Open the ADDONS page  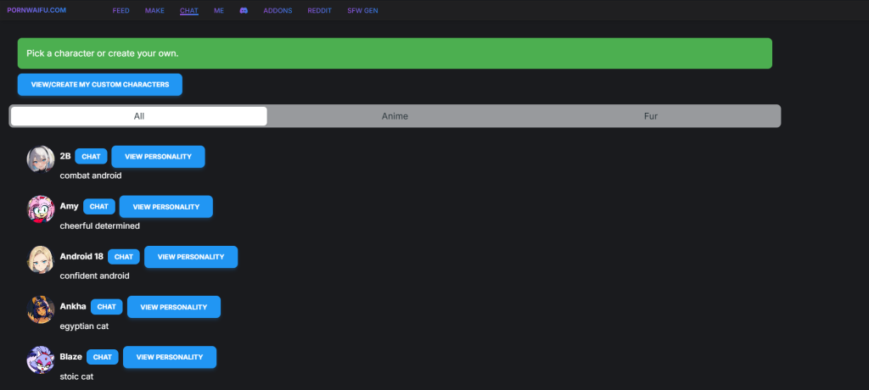click(x=278, y=10)
